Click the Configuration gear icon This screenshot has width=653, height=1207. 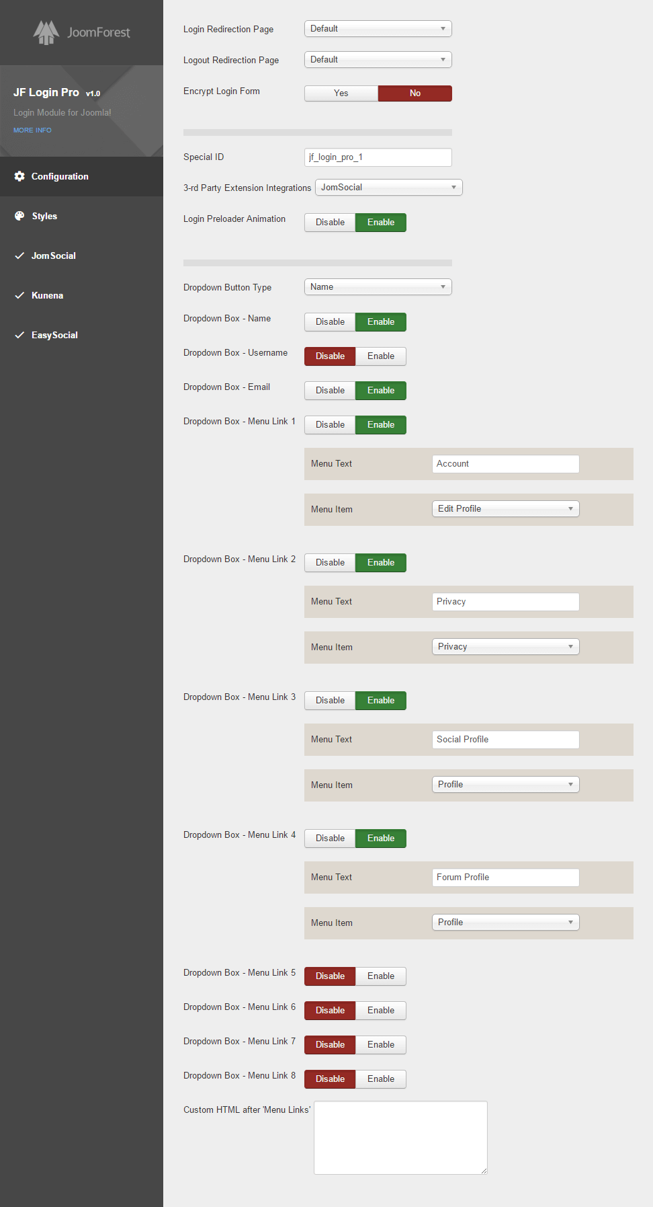coord(19,176)
